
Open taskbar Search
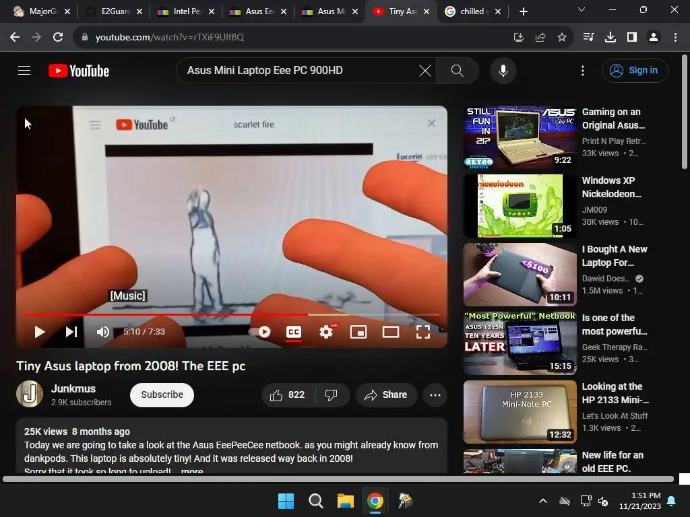click(x=315, y=501)
